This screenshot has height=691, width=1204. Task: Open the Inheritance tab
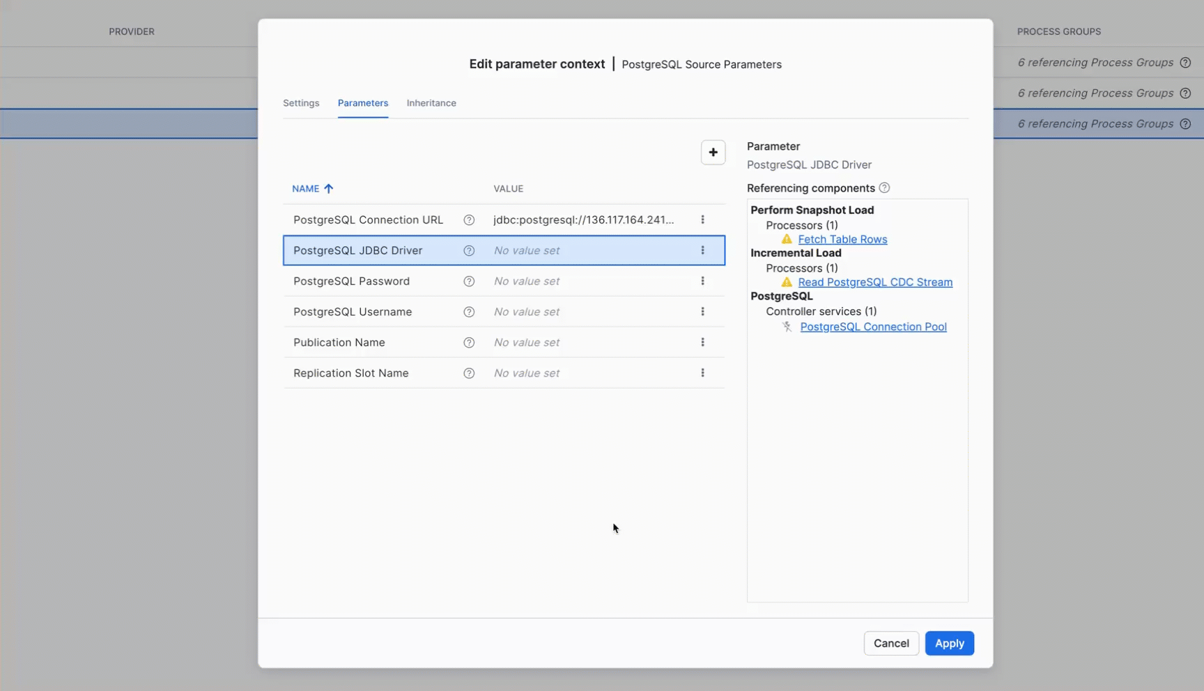pyautogui.click(x=431, y=103)
